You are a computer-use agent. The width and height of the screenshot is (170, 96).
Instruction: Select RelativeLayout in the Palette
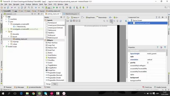[x=53, y=38]
